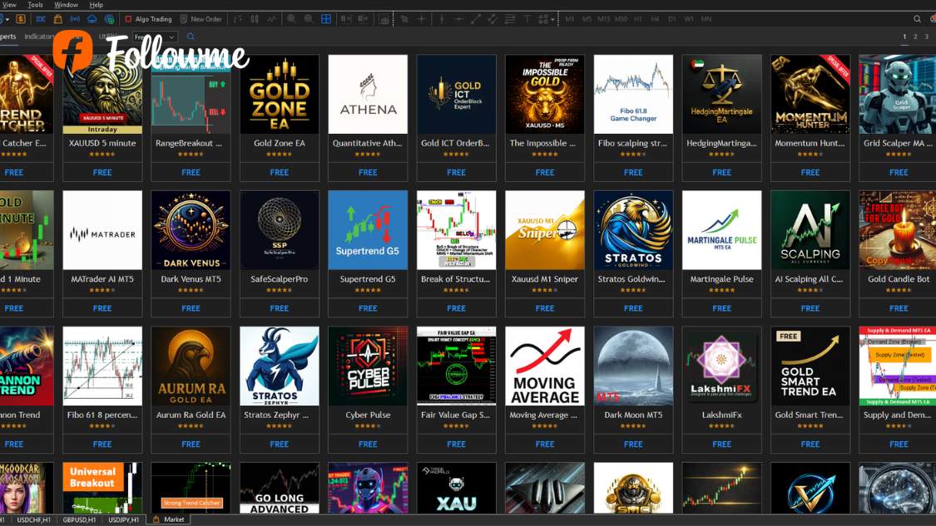Screen dimensions: 936x526
Task: Switch to the USDJPY,H1 chart tab
Action: click(x=124, y=520)
